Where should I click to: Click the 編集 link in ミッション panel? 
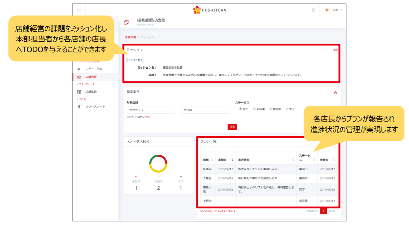point(335,50)
